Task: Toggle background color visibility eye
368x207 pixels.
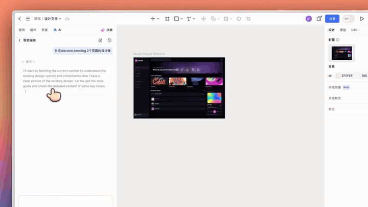Action: click(x=330, y=76)
